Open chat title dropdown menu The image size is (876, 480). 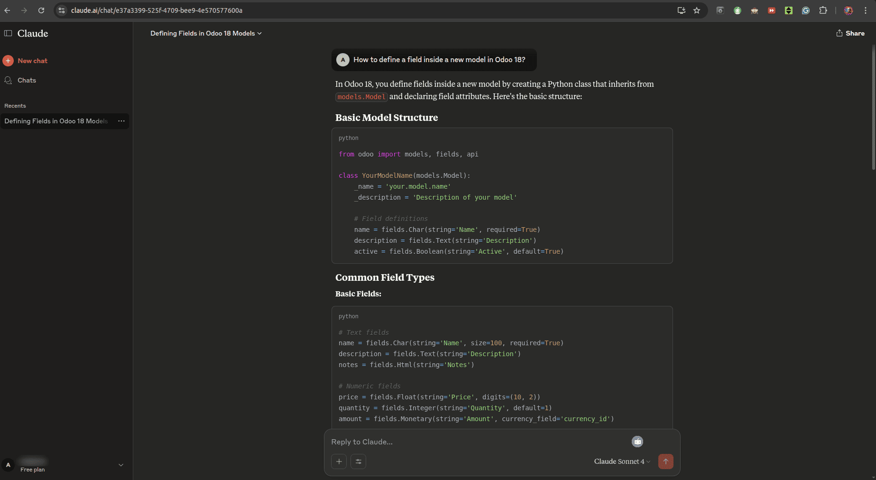coord(206,33)
